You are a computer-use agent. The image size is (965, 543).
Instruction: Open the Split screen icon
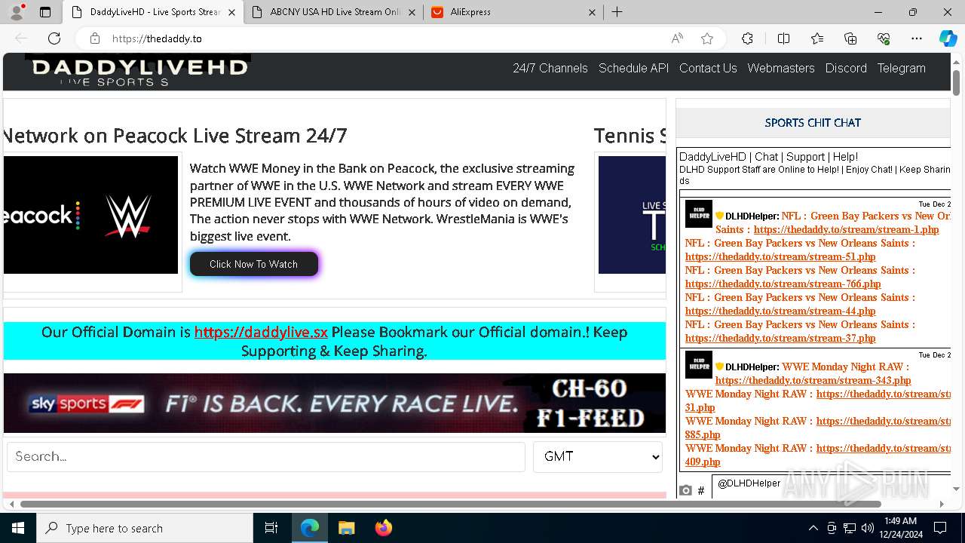(783, 38)
